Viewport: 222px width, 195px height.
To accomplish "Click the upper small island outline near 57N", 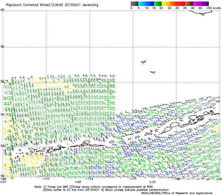I will [144, 62].
